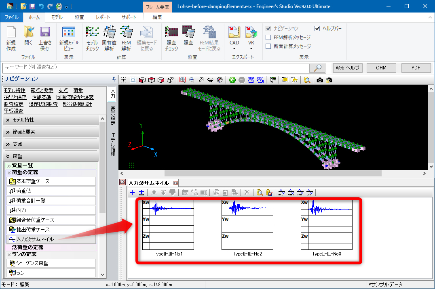
Task: Close 入力波サムネイル tab
Action: [175, 183]
